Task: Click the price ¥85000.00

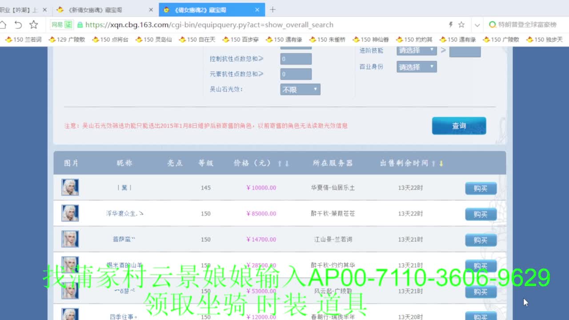Action: pyautogui.click(x=261, y=213)
